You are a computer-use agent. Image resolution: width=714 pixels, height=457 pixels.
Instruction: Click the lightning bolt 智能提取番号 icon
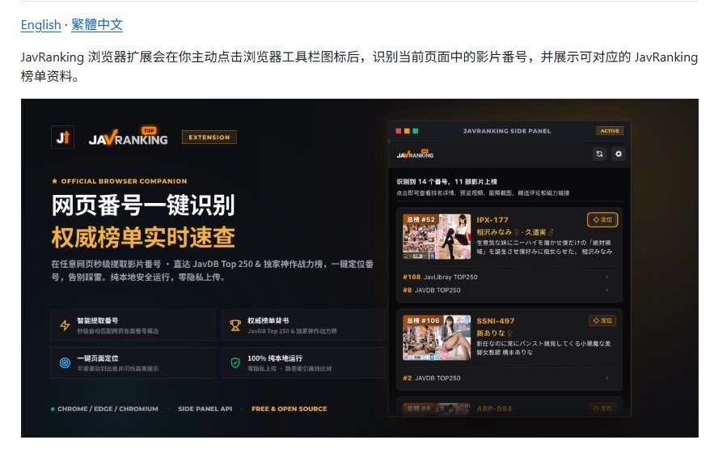point(65,325)
